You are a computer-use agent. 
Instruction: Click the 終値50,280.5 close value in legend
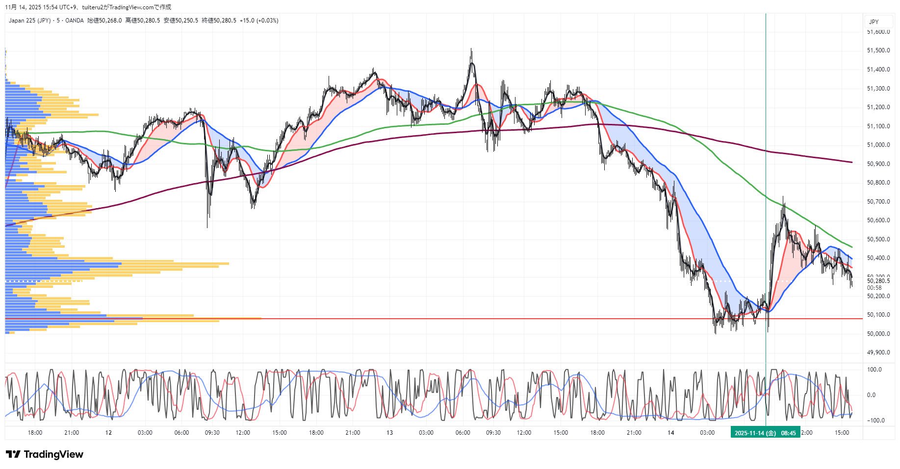219,21
